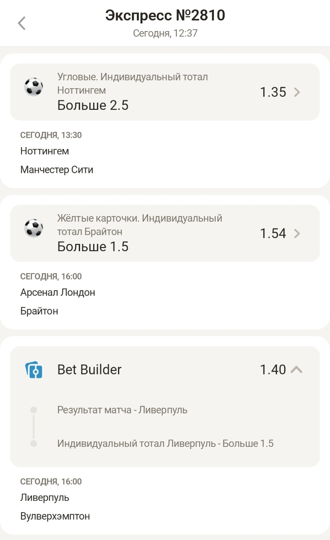Click the Bet Builder label
Screen dimensions: 330x540
[x=89, y=370]
